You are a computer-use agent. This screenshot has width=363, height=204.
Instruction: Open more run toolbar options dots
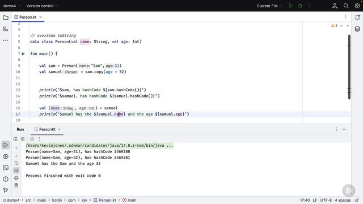[39, 139]
